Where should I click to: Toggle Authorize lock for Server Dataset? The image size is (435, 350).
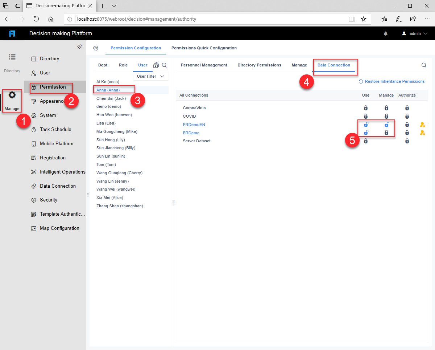pyautogui.click(x=407, y=141)
